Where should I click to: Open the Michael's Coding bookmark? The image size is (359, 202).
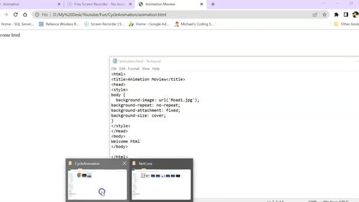(x=194, y=24)
